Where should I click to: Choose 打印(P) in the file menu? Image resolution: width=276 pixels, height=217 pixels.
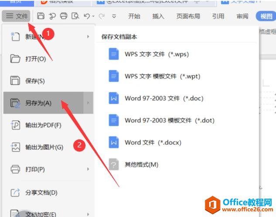[x=48, y=169]
